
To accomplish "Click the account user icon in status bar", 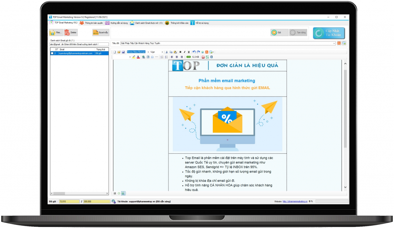I will (114, 201).
